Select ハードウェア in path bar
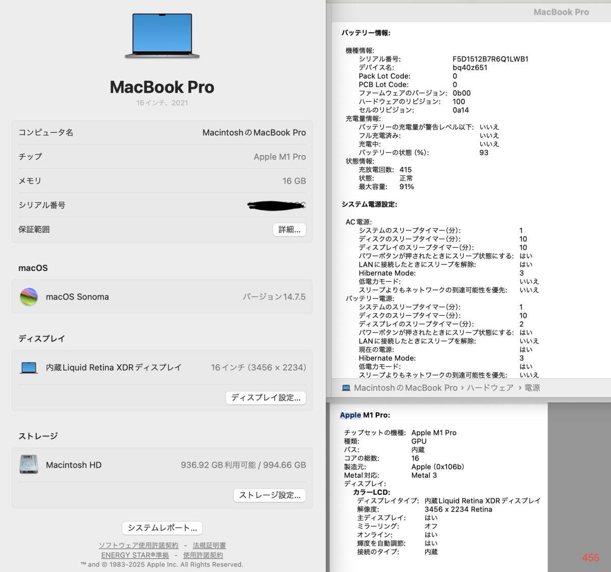Image resolution: width=611 pixels, height=572 pixels. (490, 388)
